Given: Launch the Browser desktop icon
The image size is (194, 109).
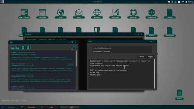Looking at the screenshot, I should [97, 14].
